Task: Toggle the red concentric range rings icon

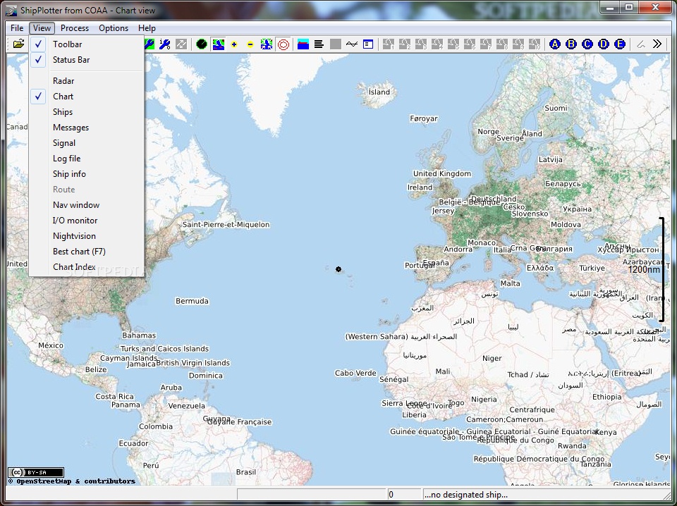Action: coord(283,44)
